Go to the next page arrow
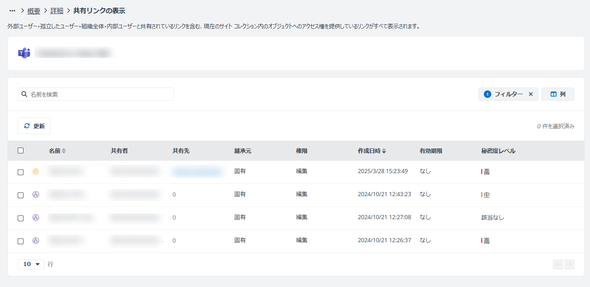The image size is (590, 287). point(569,264)
